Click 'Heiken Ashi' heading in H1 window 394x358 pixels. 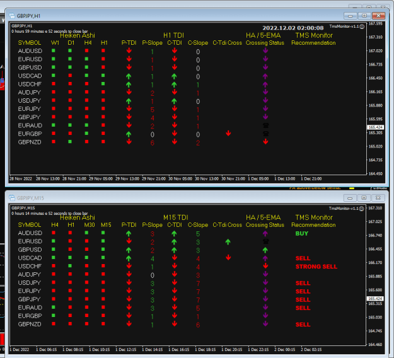click(x=78, y=35)
